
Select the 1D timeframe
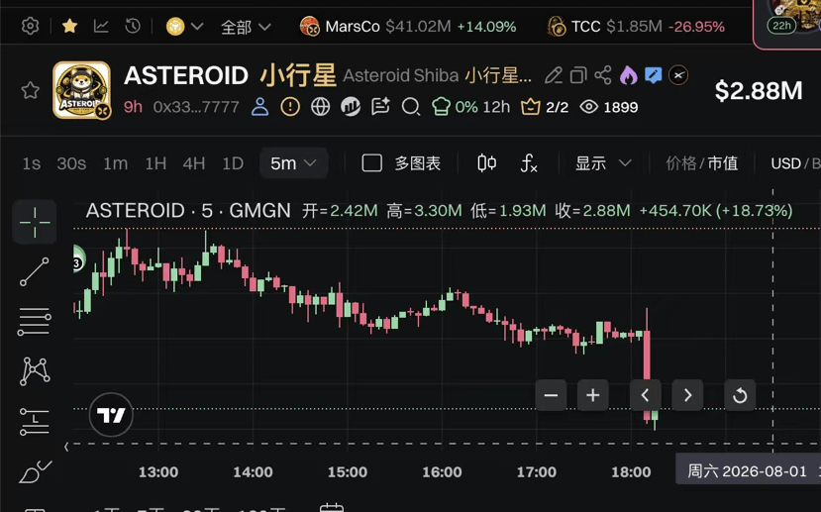click(233, 163)
